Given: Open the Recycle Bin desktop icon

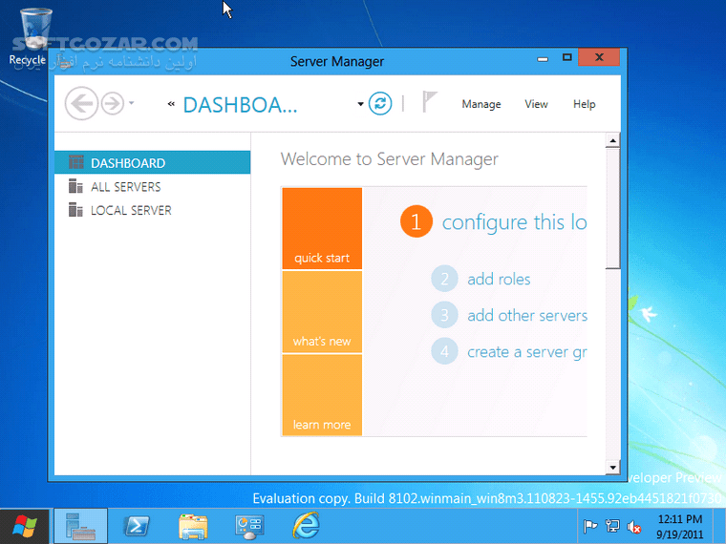Looking at the screenshot, I should [x=34, y=37].
